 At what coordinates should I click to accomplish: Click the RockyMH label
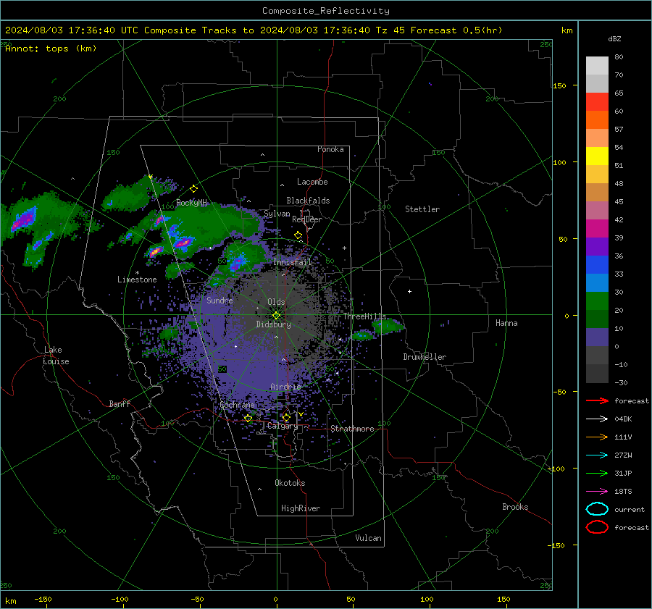191,203
